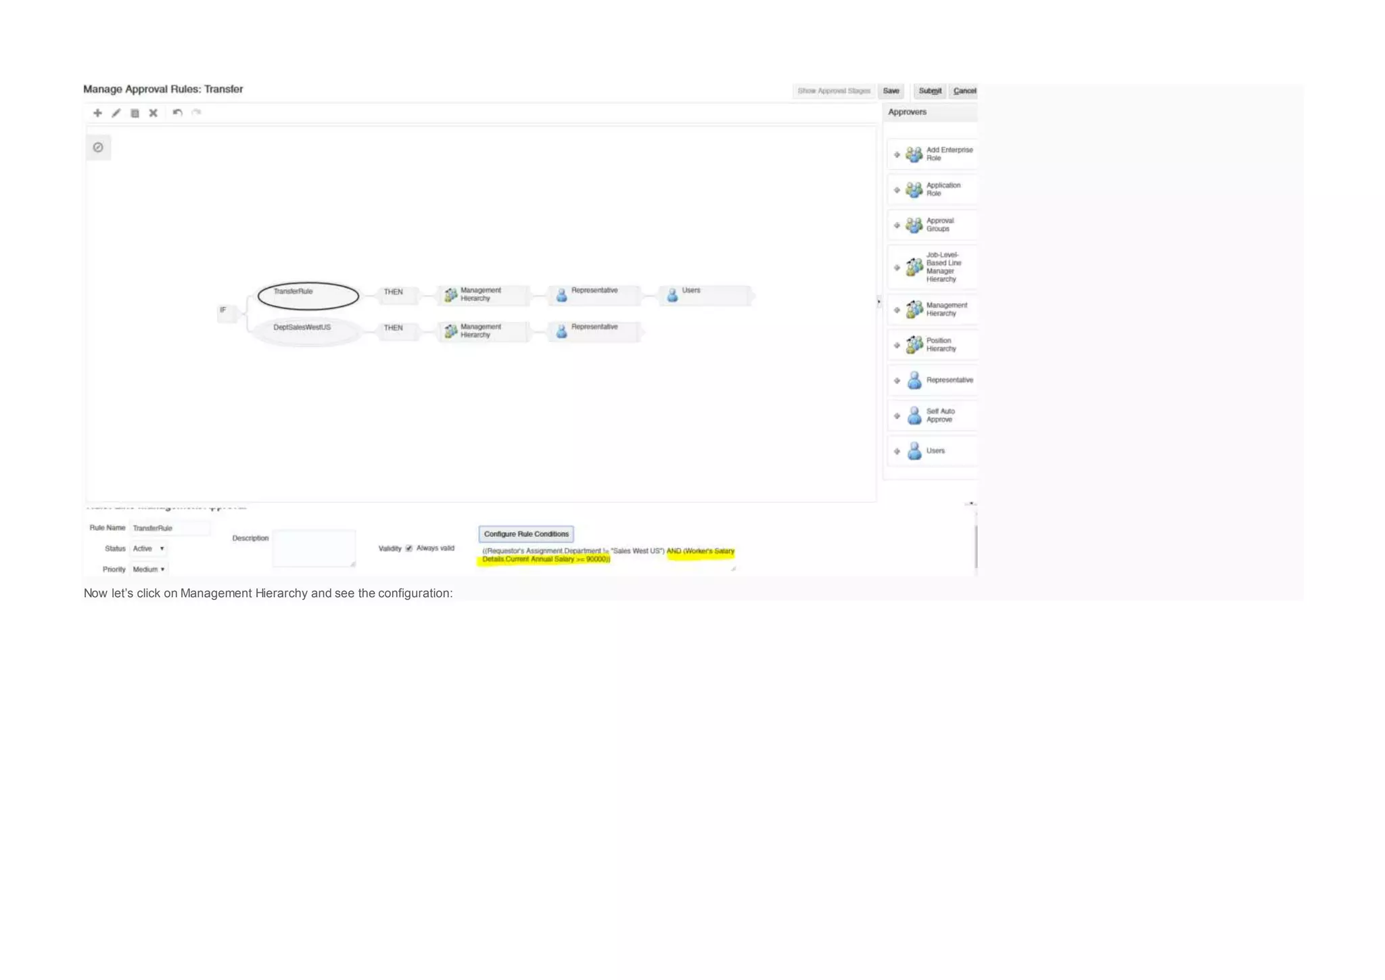Toggle the Always valid checkbox
Screen dimensions: 1385x980
coord(409,549)
